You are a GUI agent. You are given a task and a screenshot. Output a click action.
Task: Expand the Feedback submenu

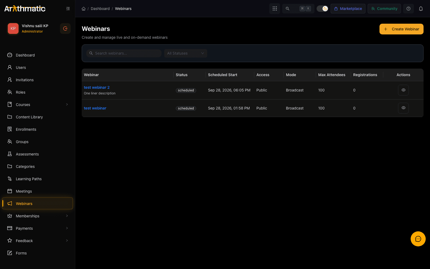[67, 241]
